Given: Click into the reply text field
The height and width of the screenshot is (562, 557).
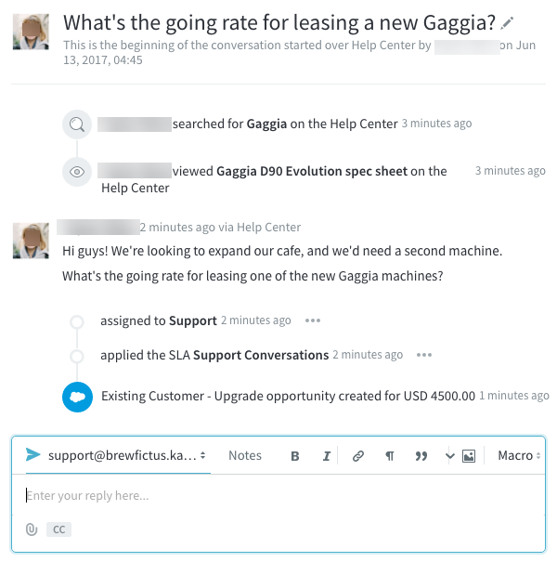Looking at the screenshot, I should tap(278, 496).
